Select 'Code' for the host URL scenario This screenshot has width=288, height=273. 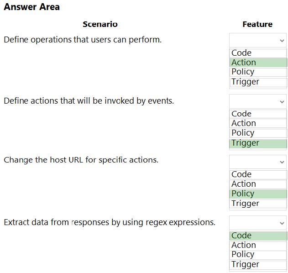tap(258, 174)
